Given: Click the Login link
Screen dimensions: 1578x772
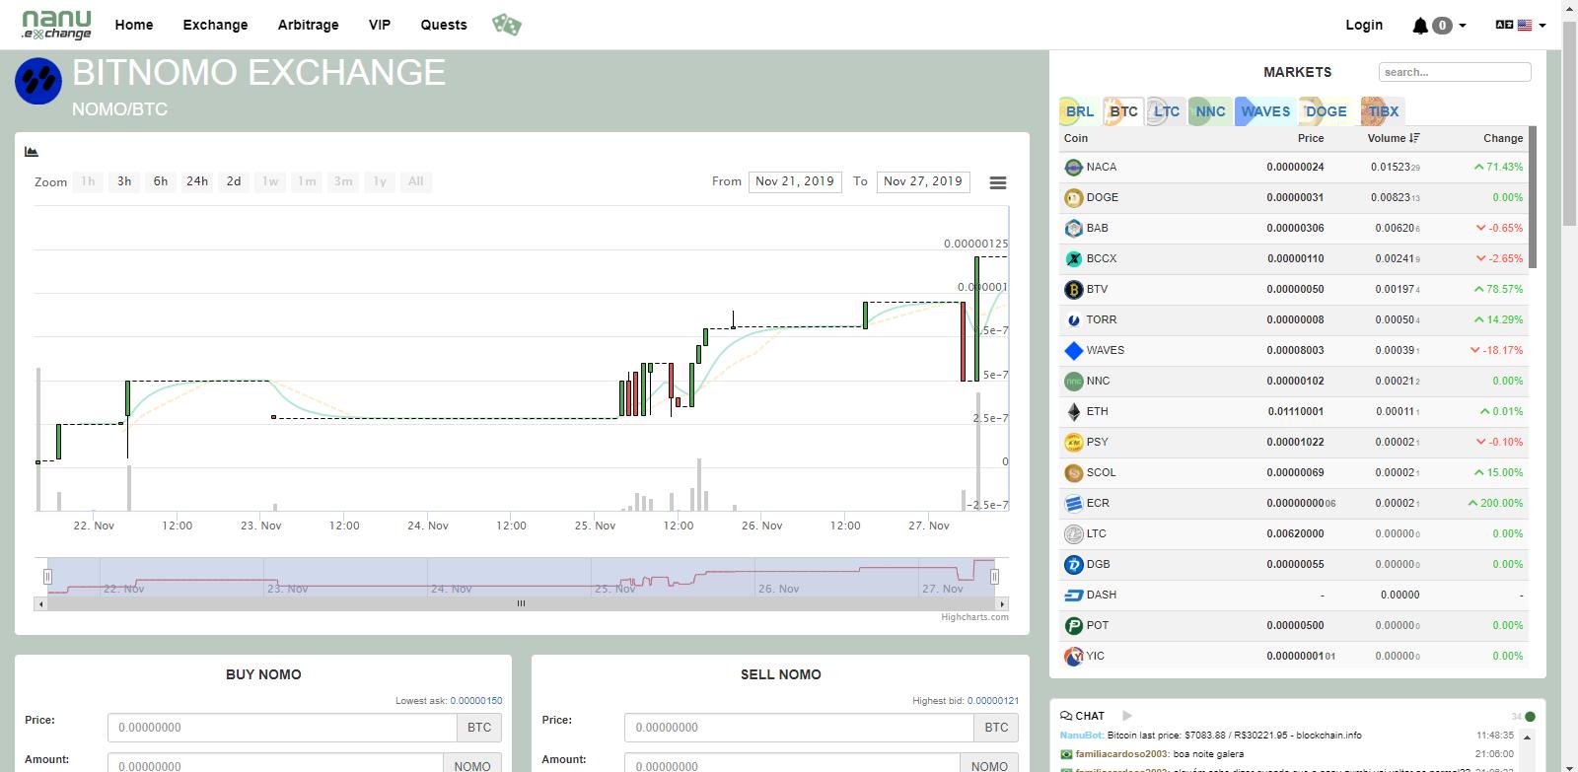Looking at the screenshot, I should point(1364,25).
